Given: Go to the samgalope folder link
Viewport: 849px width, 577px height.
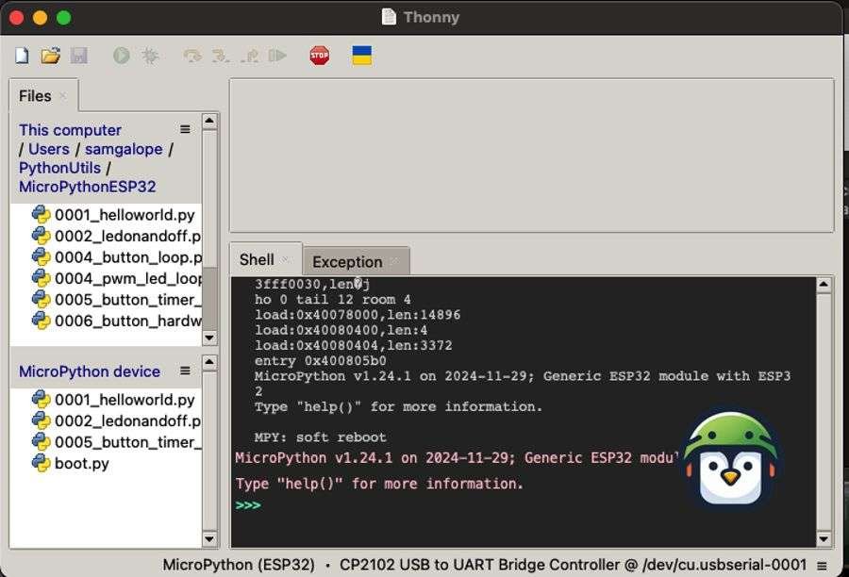Looking at the screenshot, I should 124,149.
